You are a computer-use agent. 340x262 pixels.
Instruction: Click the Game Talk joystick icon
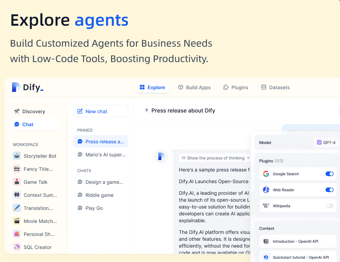point(17,182)
